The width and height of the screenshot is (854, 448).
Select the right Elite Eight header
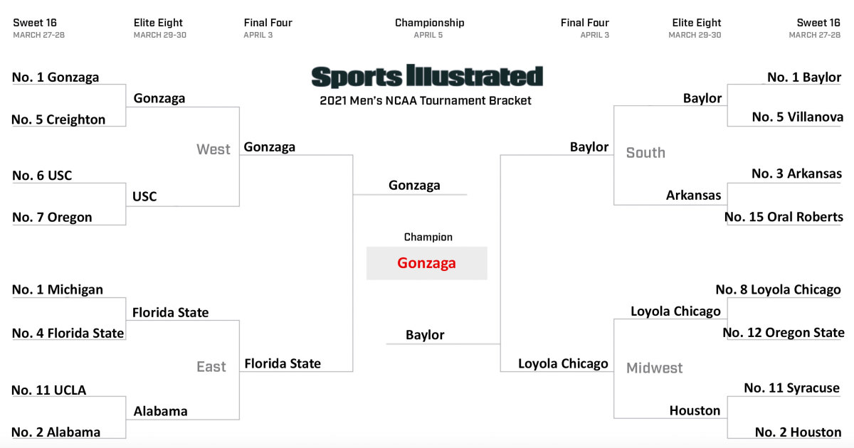click(x=696, y=28)
